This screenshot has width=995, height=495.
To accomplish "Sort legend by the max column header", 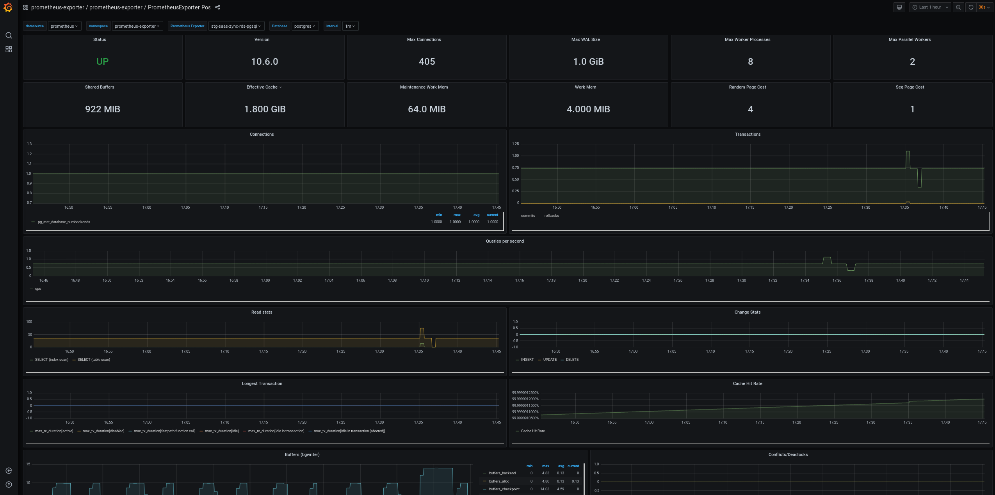I will (x=457, y=215).
